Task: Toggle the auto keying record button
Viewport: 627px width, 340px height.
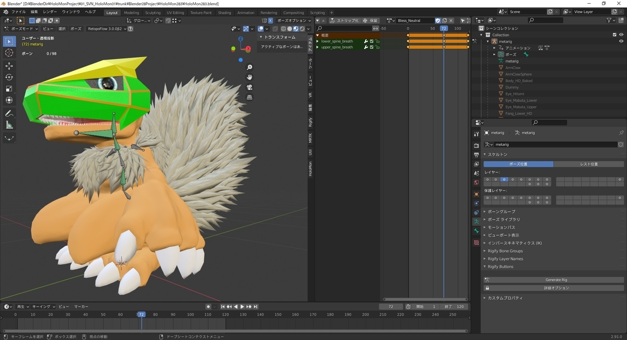Action: [x=208, y=307]
